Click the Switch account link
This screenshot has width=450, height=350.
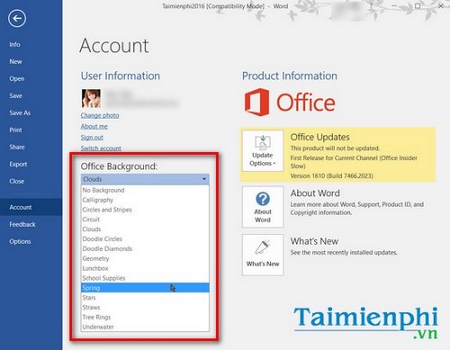click(x=101, y=148)
